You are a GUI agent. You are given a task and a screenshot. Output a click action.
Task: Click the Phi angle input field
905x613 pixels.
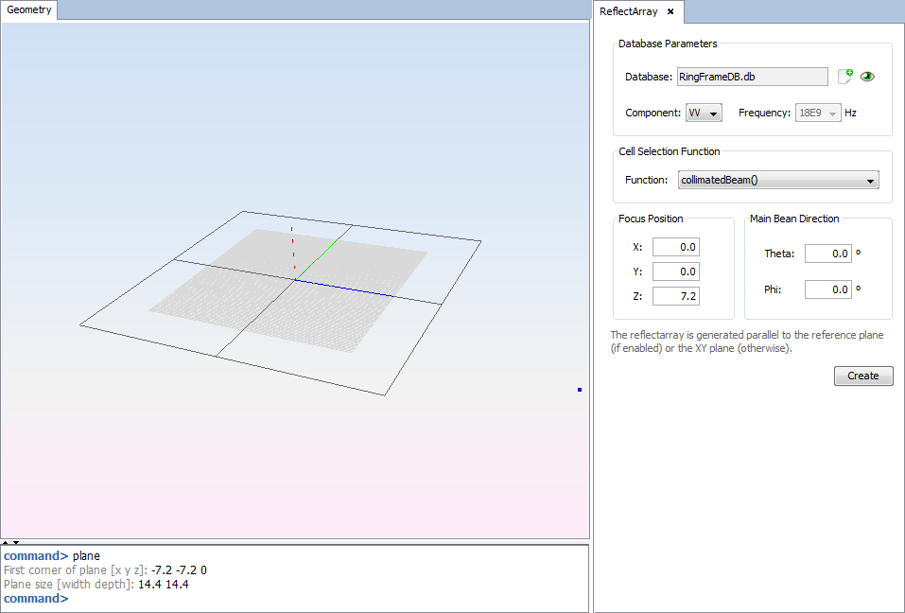click(x=827, y=289)
